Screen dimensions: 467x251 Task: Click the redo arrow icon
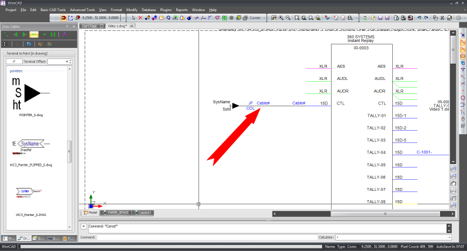click(426, 18)
